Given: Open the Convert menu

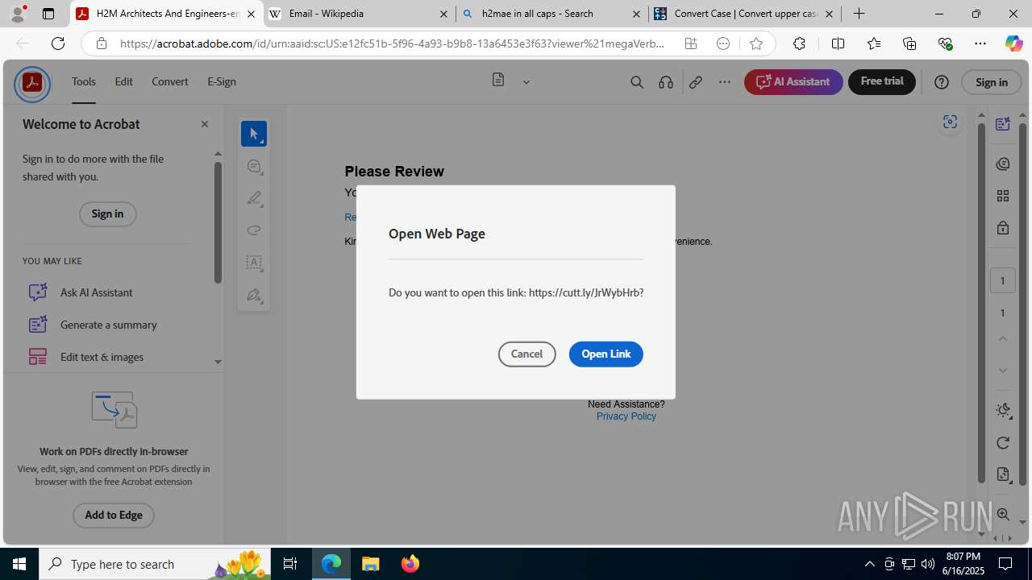Looking at the screenshot, I should (170, 82).
